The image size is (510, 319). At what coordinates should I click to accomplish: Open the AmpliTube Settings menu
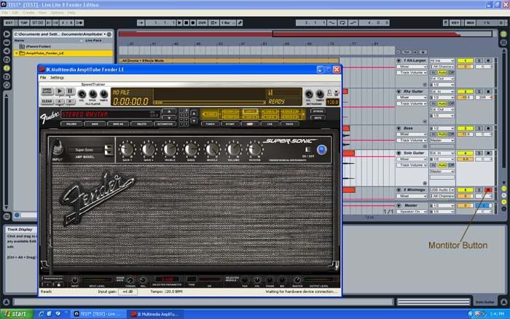coord(57,78)
